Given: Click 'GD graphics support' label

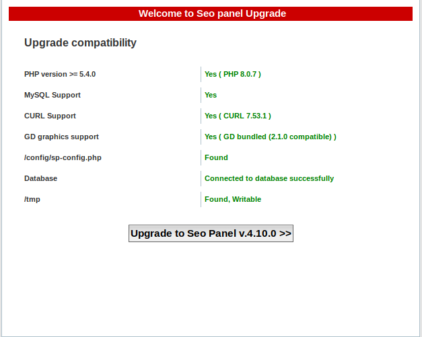Looking at the screenshot, I should tap(61, 137).
